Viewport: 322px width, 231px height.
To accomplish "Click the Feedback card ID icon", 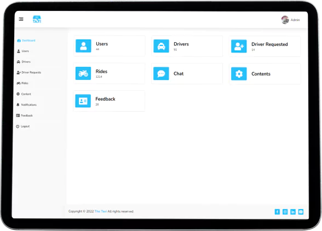I will [x=83, y=101].
